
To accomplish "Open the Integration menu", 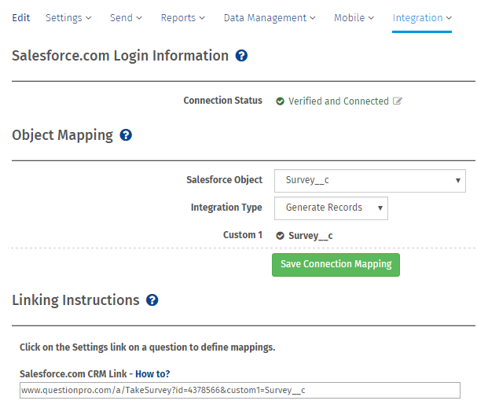I will point(422,18).
